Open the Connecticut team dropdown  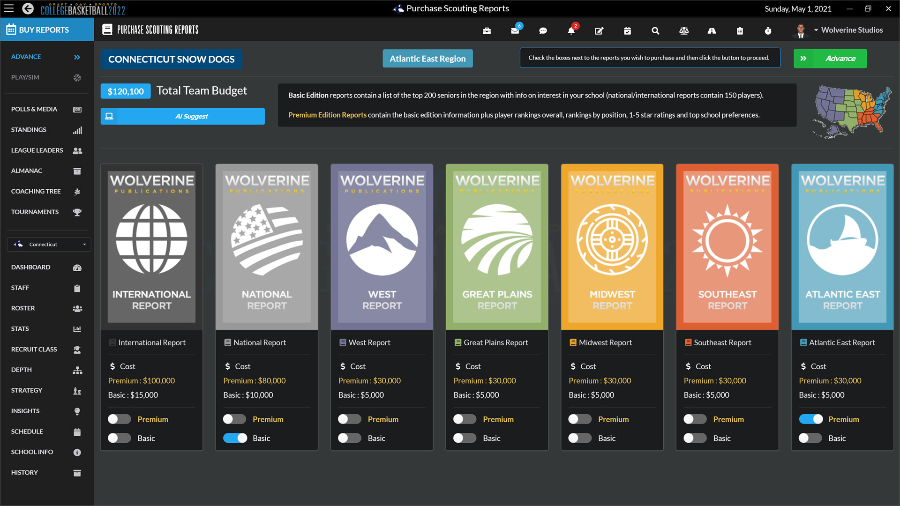(x=49, y=244)
